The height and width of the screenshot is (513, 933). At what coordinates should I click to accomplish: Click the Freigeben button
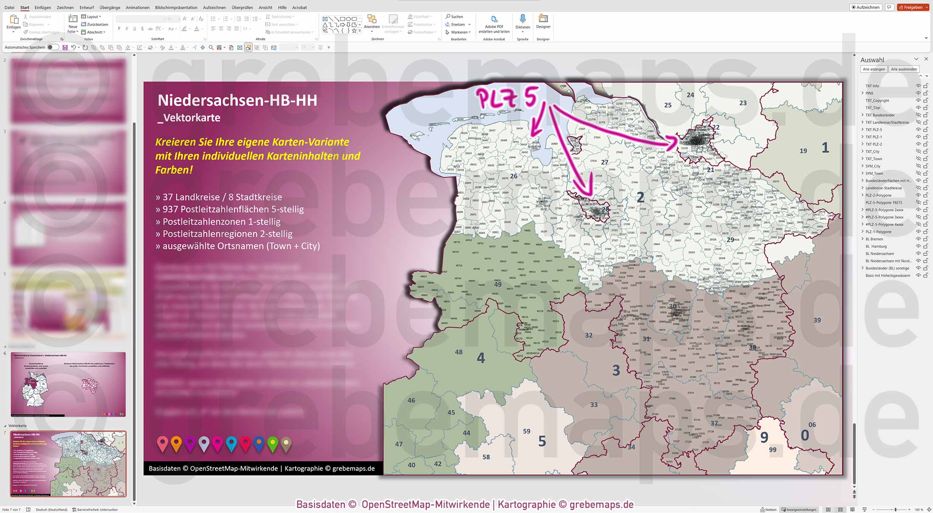pyautogui.click(x=913, y=7)
